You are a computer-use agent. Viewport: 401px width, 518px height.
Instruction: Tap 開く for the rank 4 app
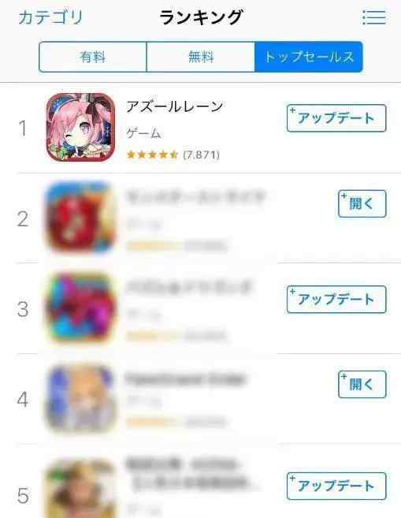[x=362, y=384]
